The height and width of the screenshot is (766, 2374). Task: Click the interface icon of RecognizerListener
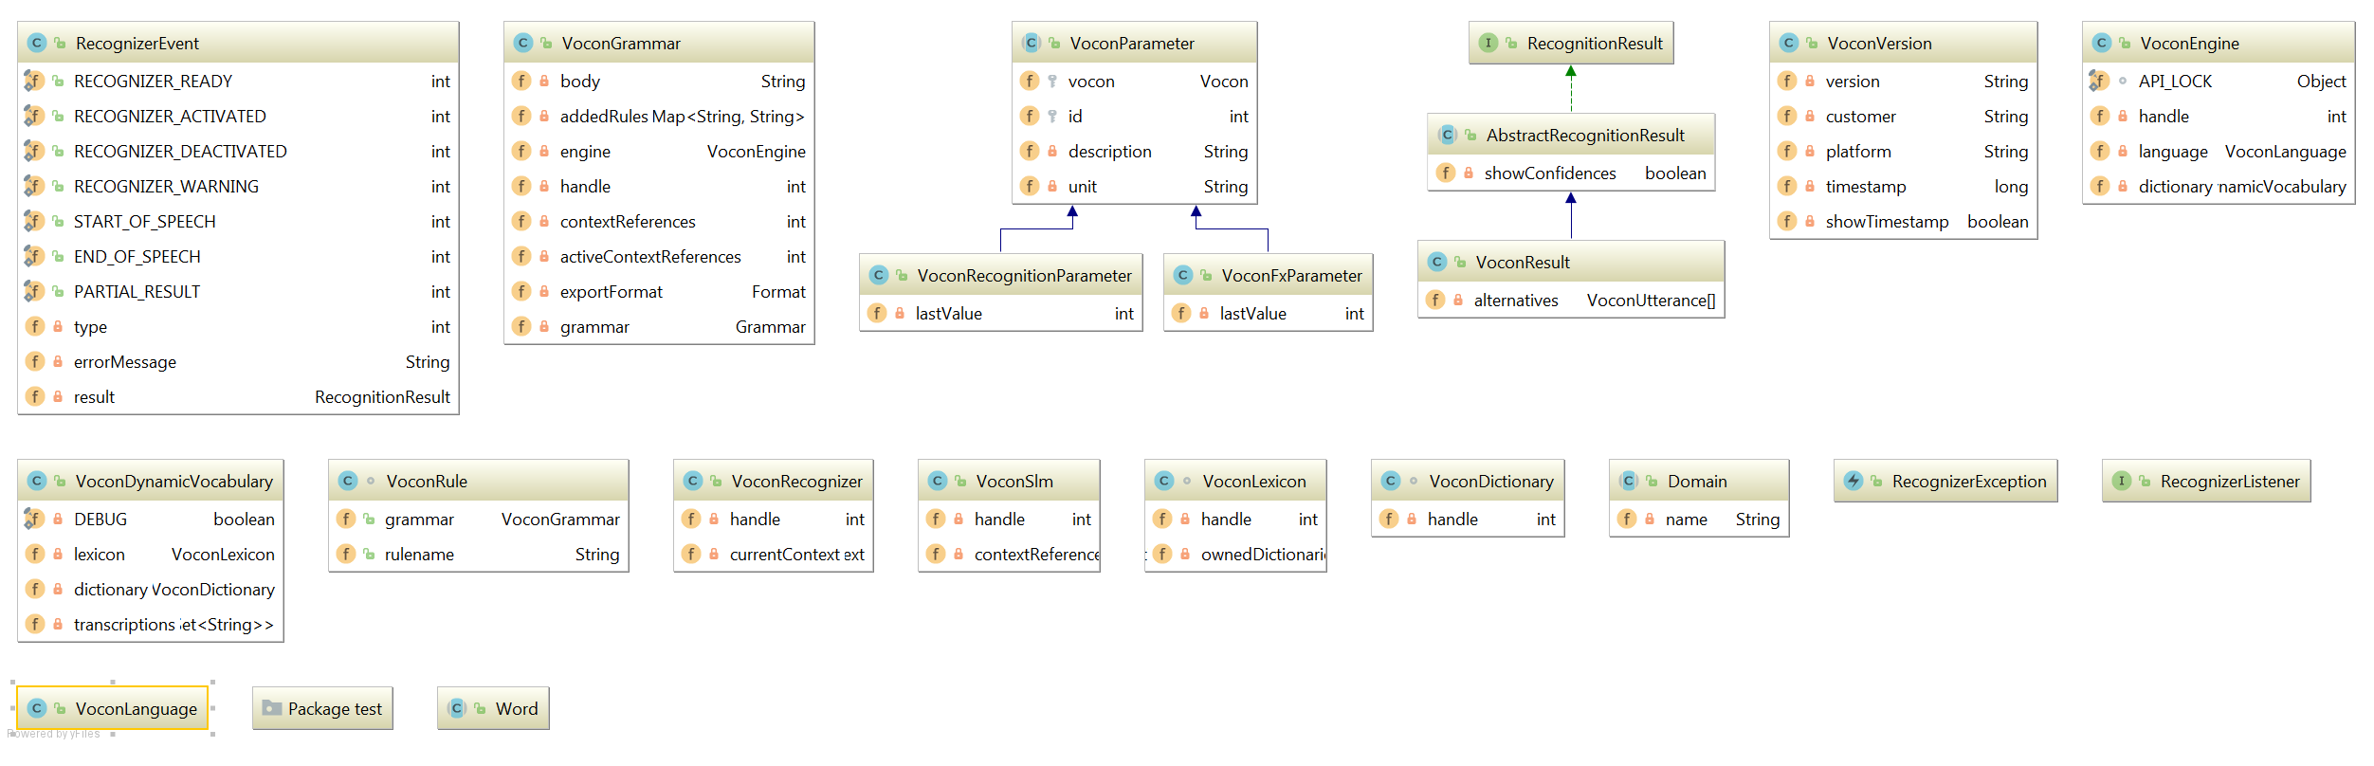coord(2122,481)
